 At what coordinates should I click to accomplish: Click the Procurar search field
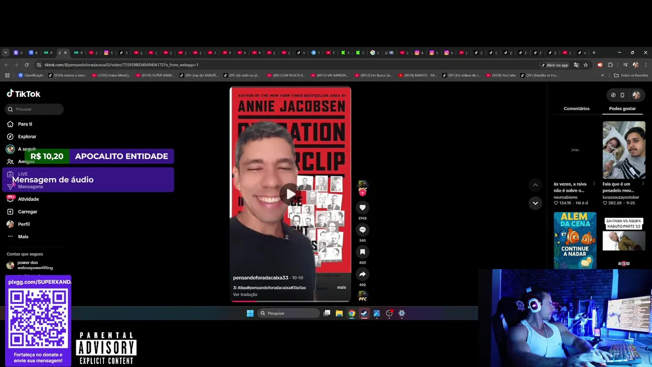(x=35, y=109)
